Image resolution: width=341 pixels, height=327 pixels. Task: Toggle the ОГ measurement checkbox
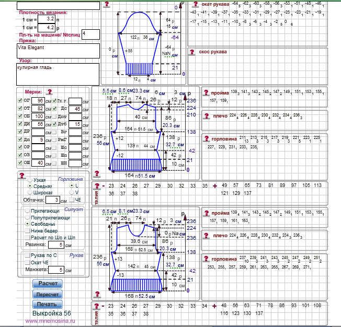(20, 100)
